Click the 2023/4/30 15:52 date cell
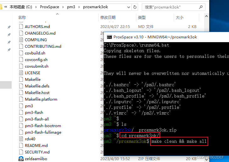The height and width of the screenshot is (162, 229). [x=115, y=159]
